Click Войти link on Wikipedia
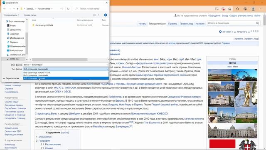266x150 pixels. pos(257,15)
